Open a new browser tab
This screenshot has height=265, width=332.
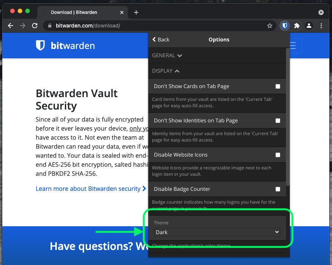[x=136, y=12]
